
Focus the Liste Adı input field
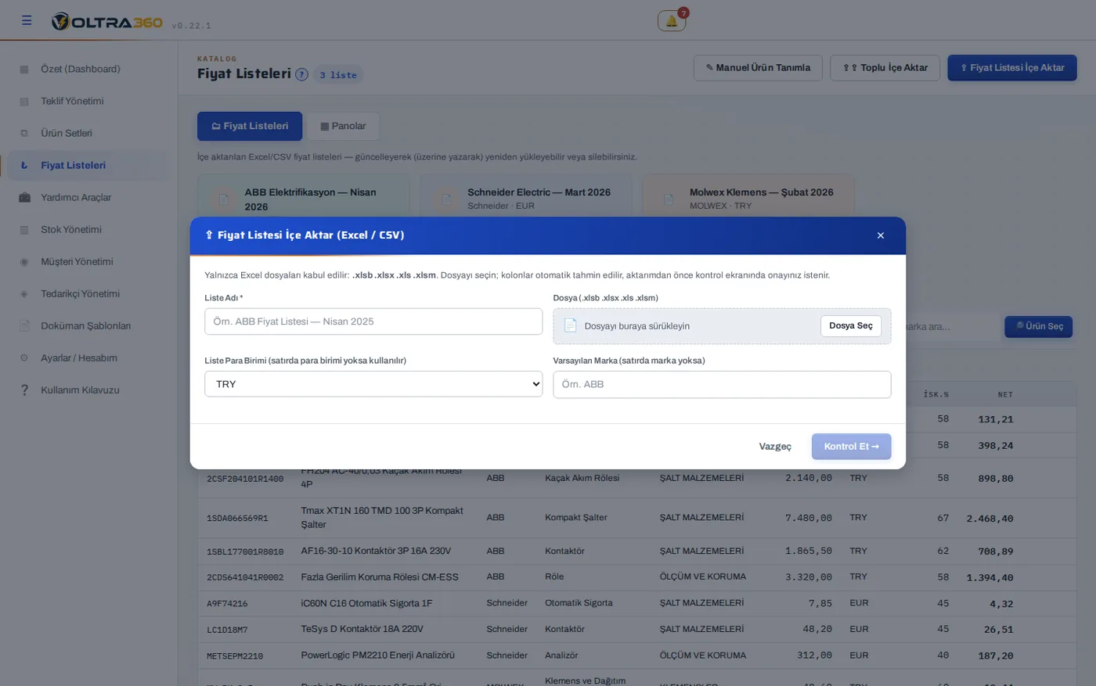click(x=373, y=321)
